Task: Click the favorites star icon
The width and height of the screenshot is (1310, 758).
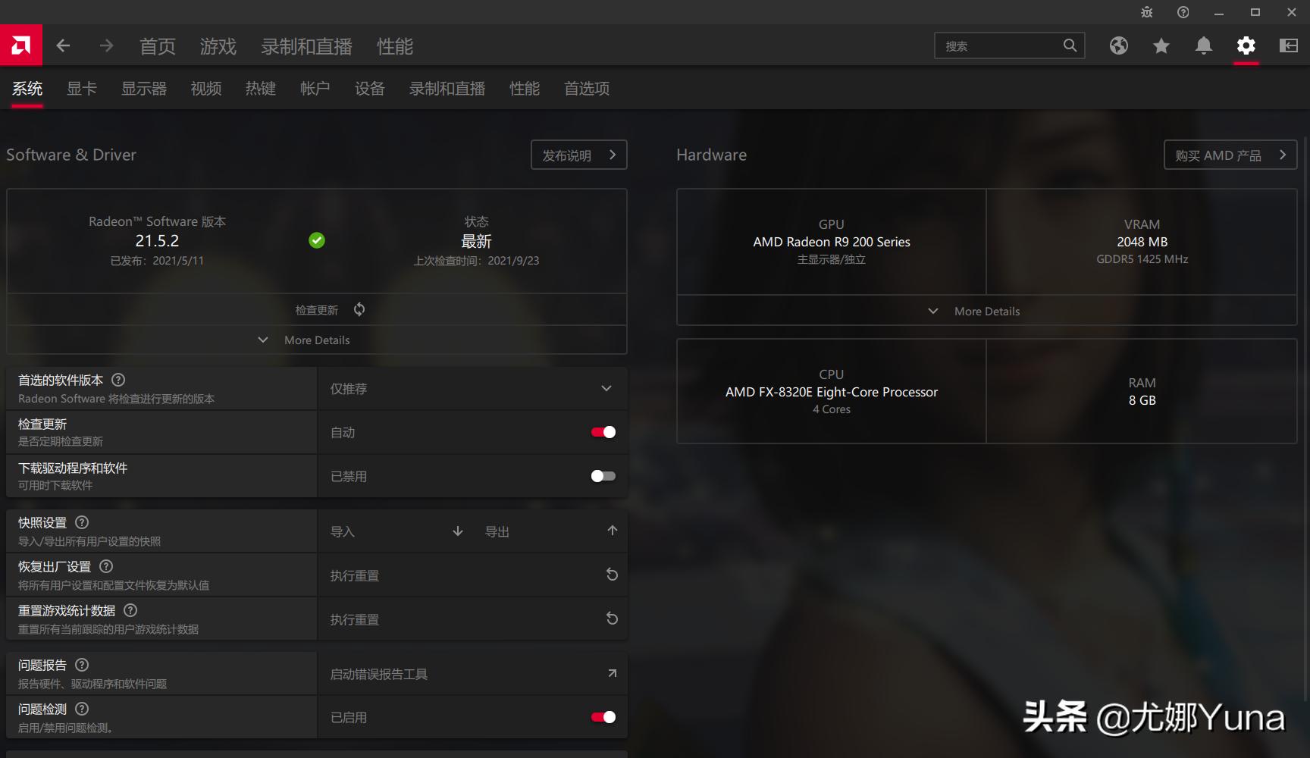Action: 1161,45
